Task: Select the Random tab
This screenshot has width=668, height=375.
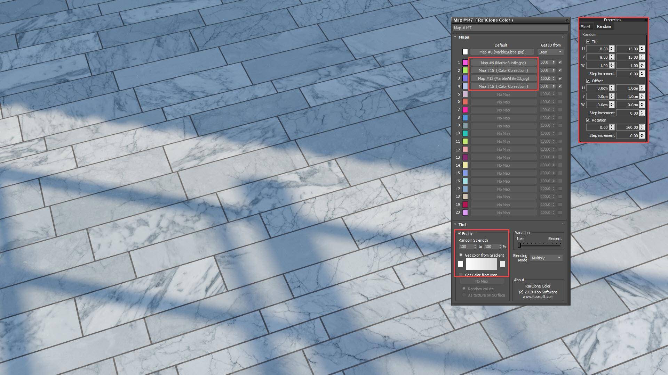Action: (604, 26)
